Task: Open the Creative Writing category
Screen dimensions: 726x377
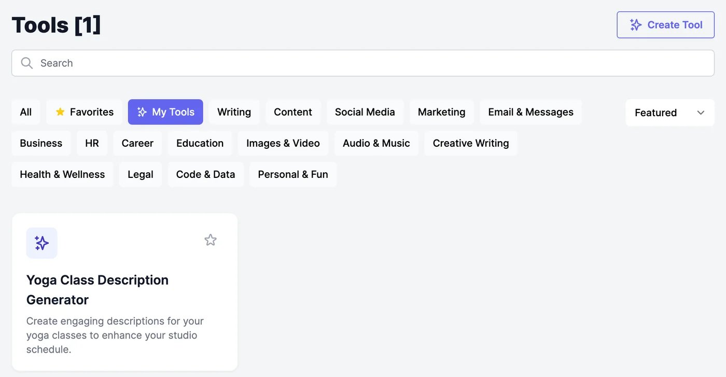Action: click(x=471, y=143)
